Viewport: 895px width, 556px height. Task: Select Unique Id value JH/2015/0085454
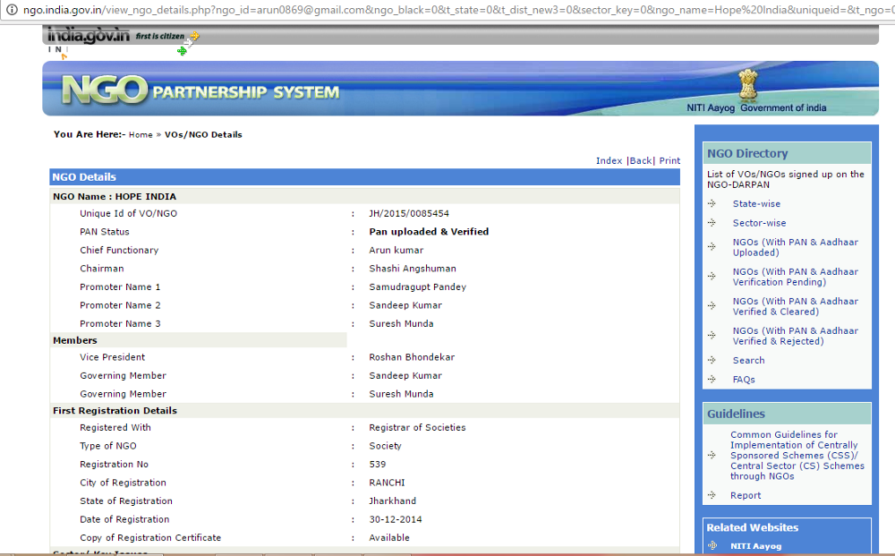(409, 213)
